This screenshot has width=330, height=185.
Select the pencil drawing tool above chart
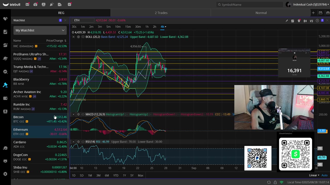pos(287,21)
